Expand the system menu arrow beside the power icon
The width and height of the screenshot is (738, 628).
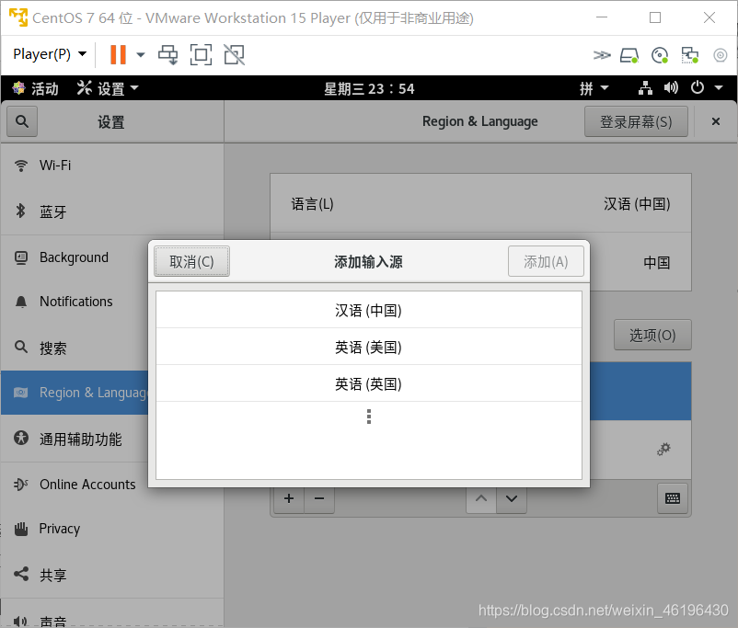pos(719,88)
